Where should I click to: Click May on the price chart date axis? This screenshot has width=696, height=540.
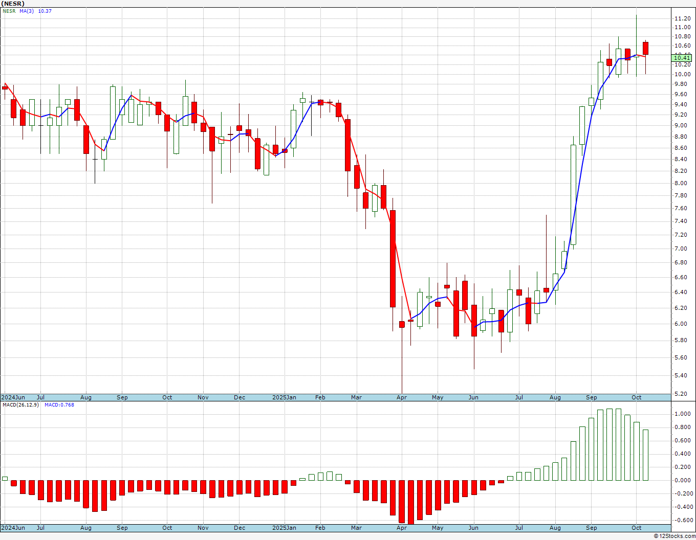click(x=438, y=397)
